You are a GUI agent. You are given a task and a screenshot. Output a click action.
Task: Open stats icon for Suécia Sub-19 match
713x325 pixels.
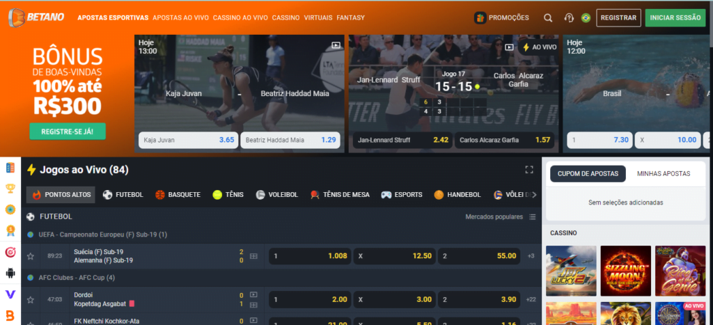tap(253, 256)
